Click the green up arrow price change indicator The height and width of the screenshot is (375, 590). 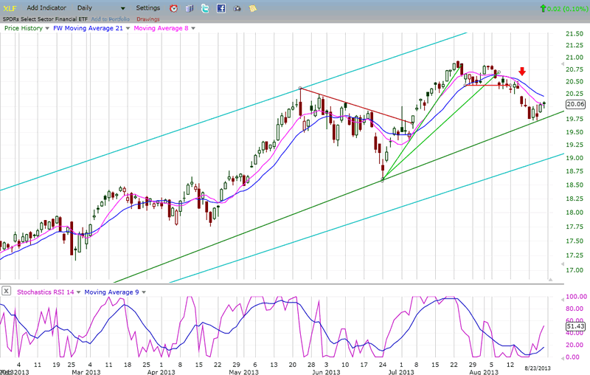click(x=544, y=8)
